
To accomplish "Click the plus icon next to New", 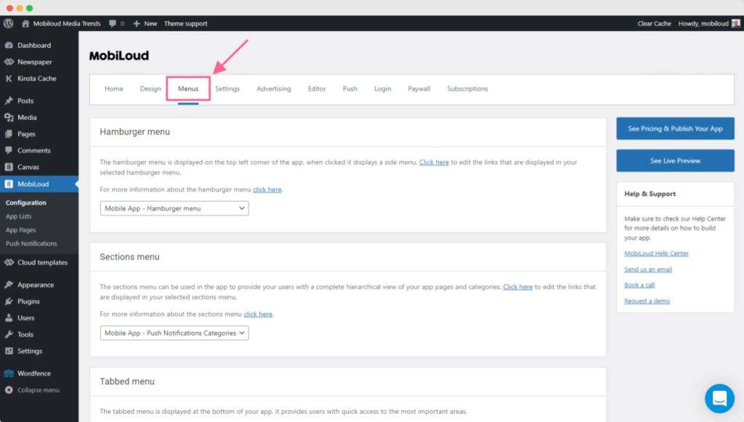I will click(137, 23).
